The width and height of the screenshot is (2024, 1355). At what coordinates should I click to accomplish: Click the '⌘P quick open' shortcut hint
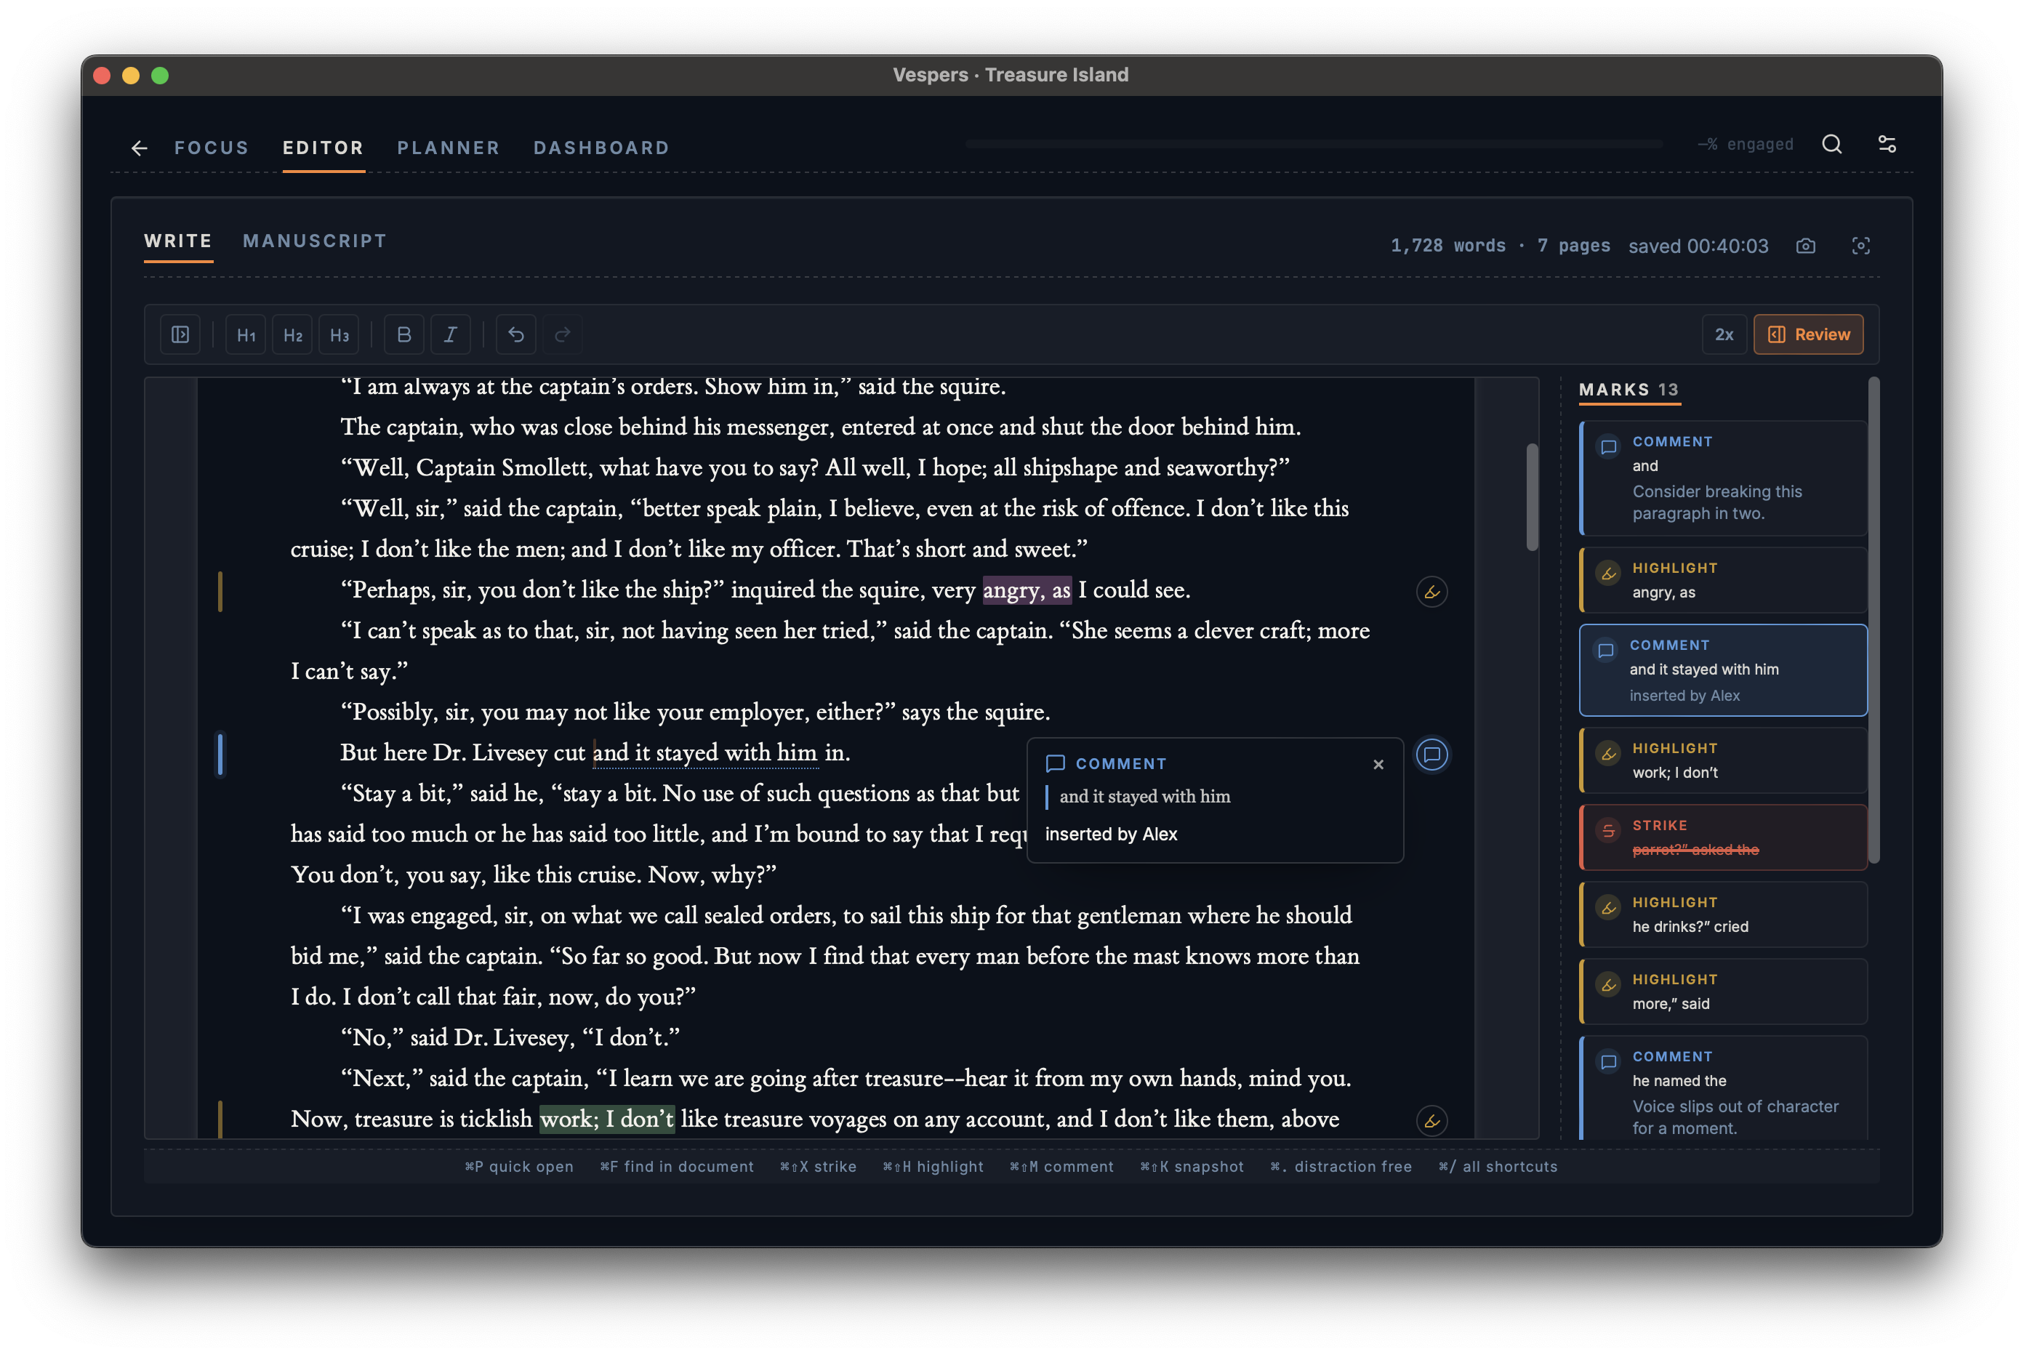(519, 1167)
